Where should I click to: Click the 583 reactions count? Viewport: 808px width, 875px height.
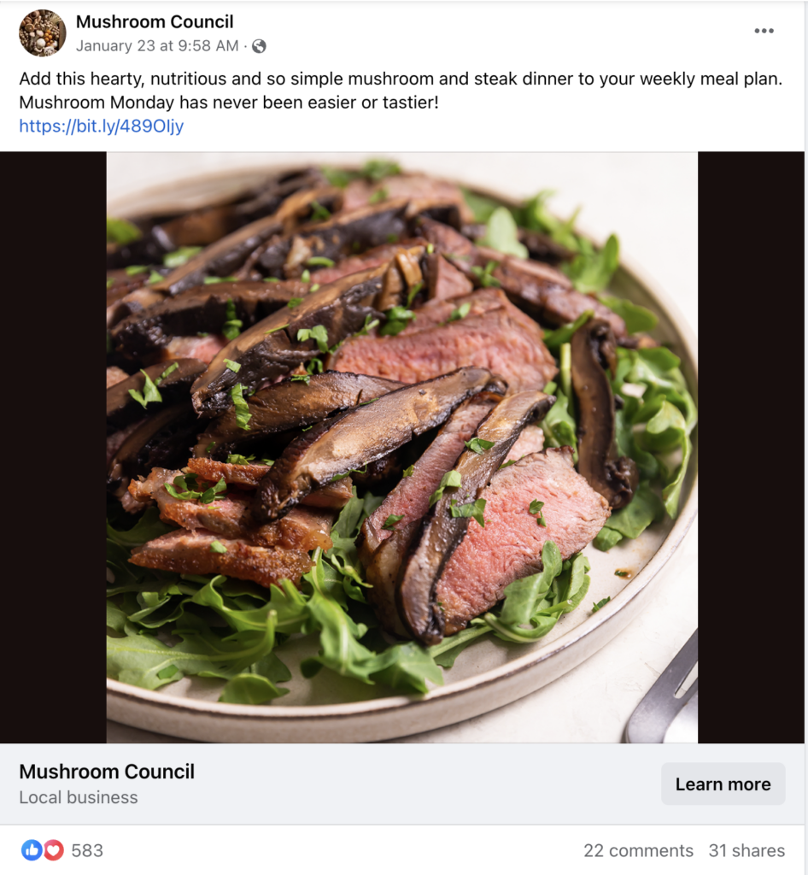pos(87,850)
